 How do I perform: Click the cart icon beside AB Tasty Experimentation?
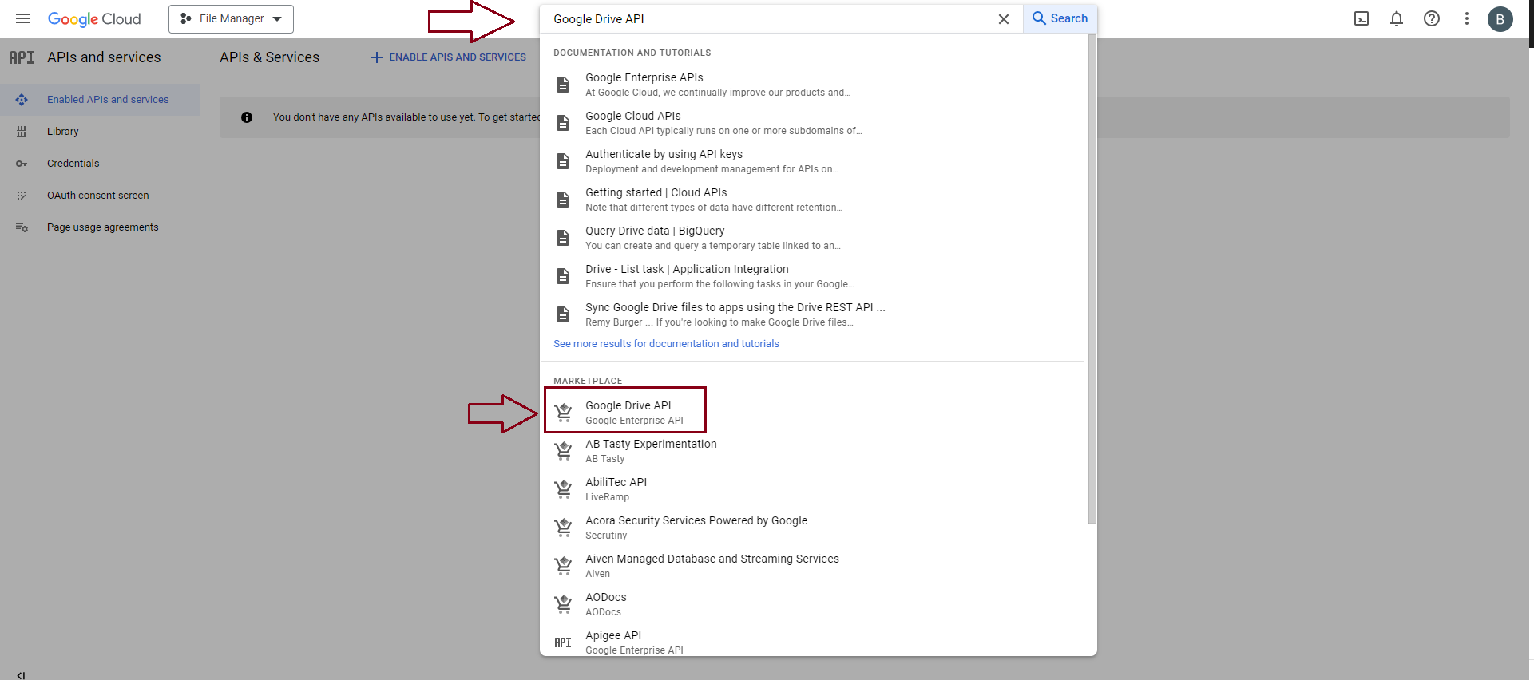(563, 451)
